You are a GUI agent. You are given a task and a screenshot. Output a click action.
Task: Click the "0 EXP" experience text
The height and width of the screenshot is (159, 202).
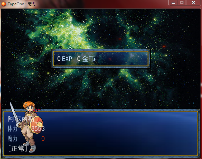65,59
